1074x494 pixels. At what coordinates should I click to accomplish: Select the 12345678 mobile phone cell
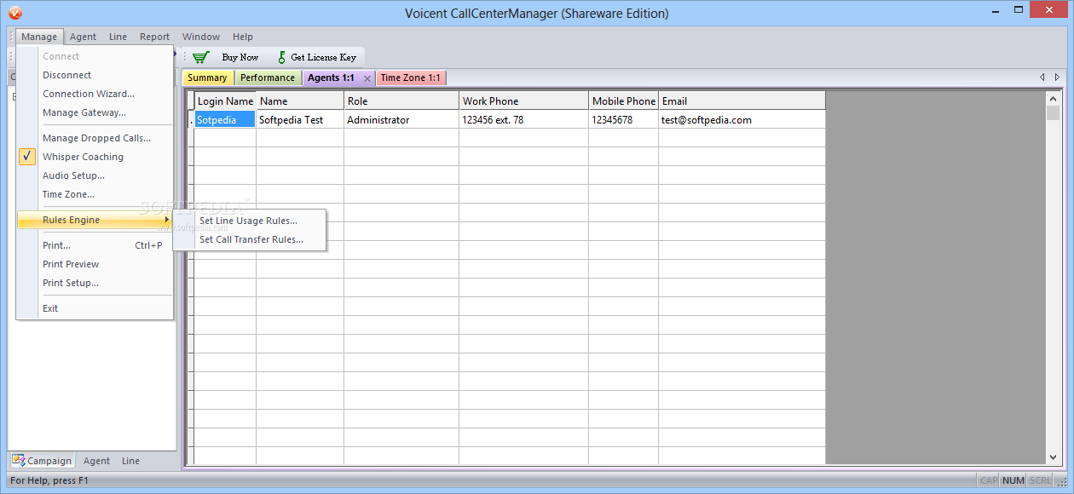coord(623,120)
